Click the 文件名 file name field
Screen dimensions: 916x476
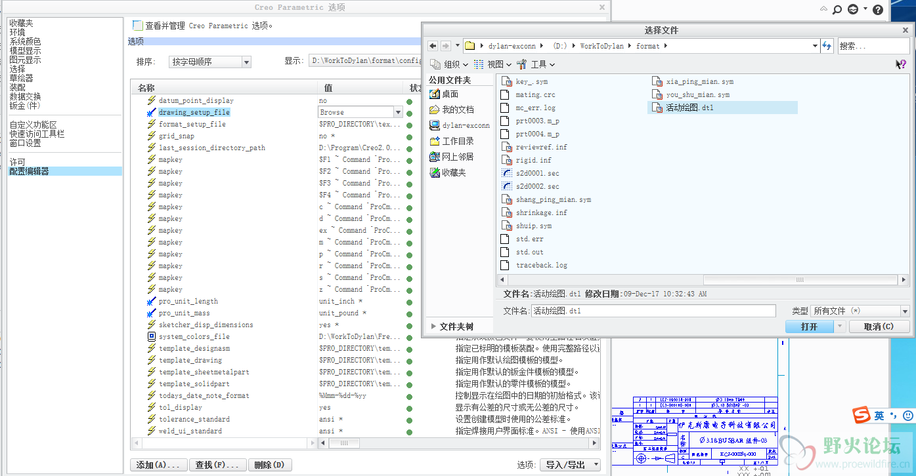coord(653,311)
